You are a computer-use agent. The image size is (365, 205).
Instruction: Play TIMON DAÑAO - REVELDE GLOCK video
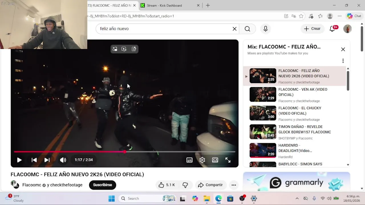(295, 132)
